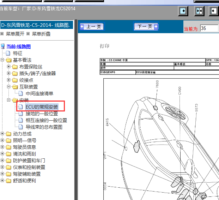Click the page icon beside 接地的一般位置

(21, 114)
